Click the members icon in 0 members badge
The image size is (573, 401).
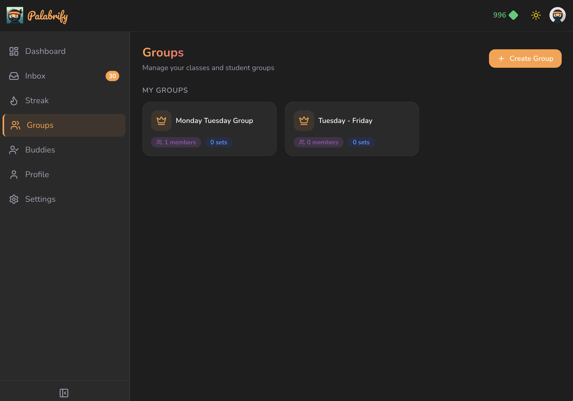[302, 142]
